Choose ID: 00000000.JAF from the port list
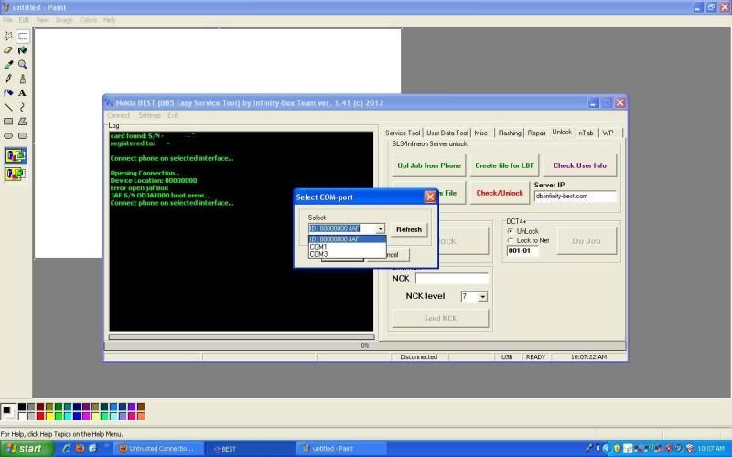Viewport: 732px width, 457px height. click(x=348, y=239)
